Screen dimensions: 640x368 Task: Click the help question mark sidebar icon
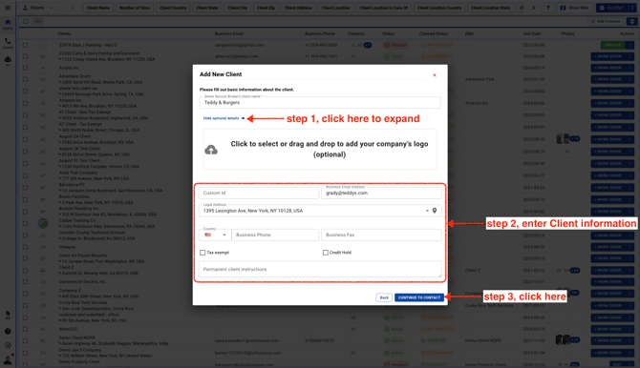tap(8, 332)
